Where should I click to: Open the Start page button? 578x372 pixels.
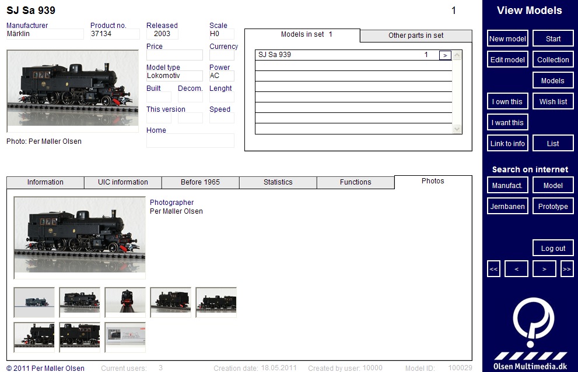pyautogui.click(x=553, y=38)
